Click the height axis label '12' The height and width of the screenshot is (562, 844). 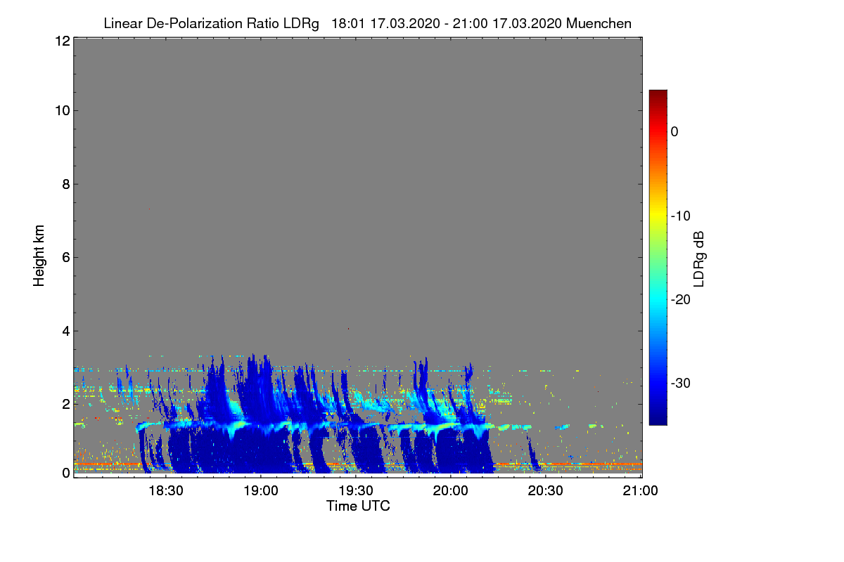tap(61, 41)
